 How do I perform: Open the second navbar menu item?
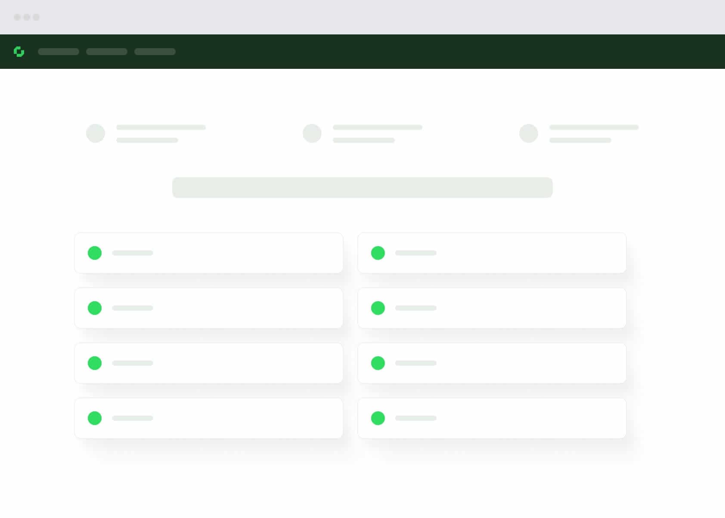(x=107, y=52)
